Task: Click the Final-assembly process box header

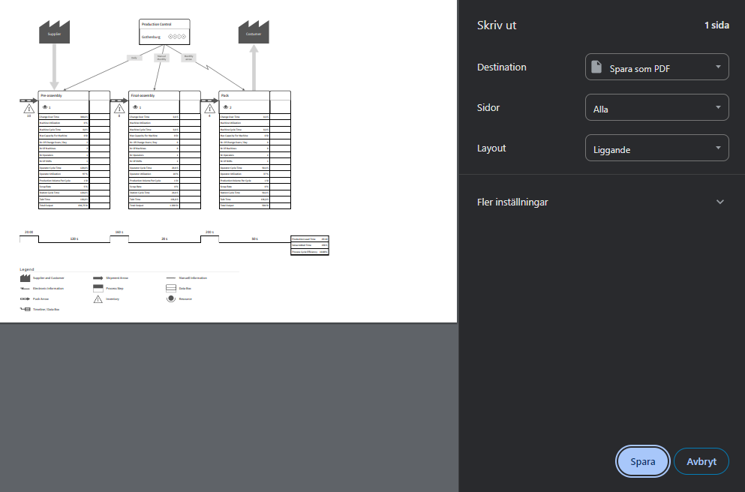Action: click(x=153, y=96)
